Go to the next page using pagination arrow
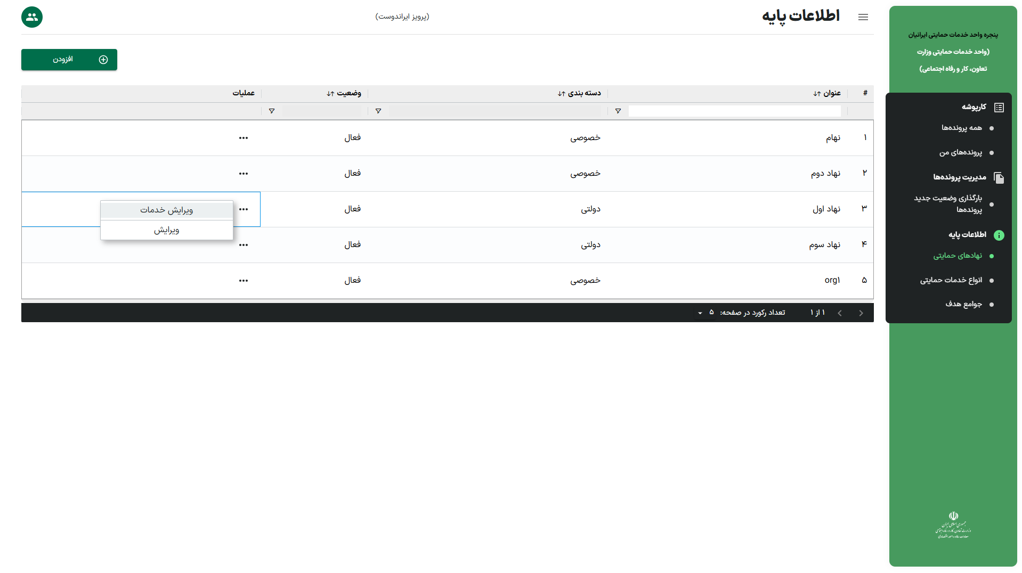This screenshot has height=573, width=1022. (840, 313)
